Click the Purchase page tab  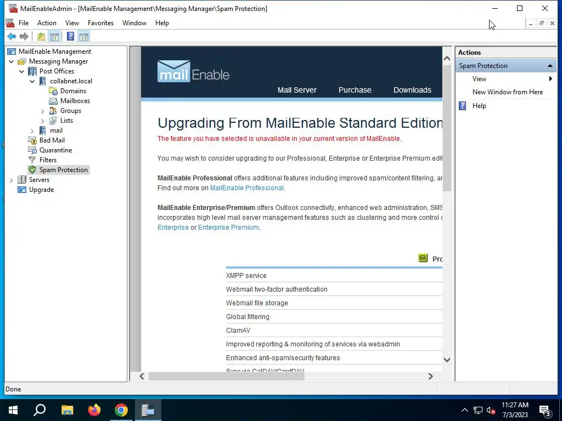tap(355, 90)
